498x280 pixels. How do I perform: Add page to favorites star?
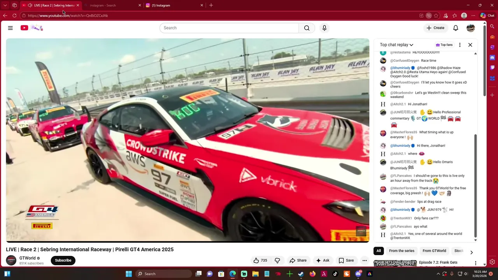coord(436,16)
